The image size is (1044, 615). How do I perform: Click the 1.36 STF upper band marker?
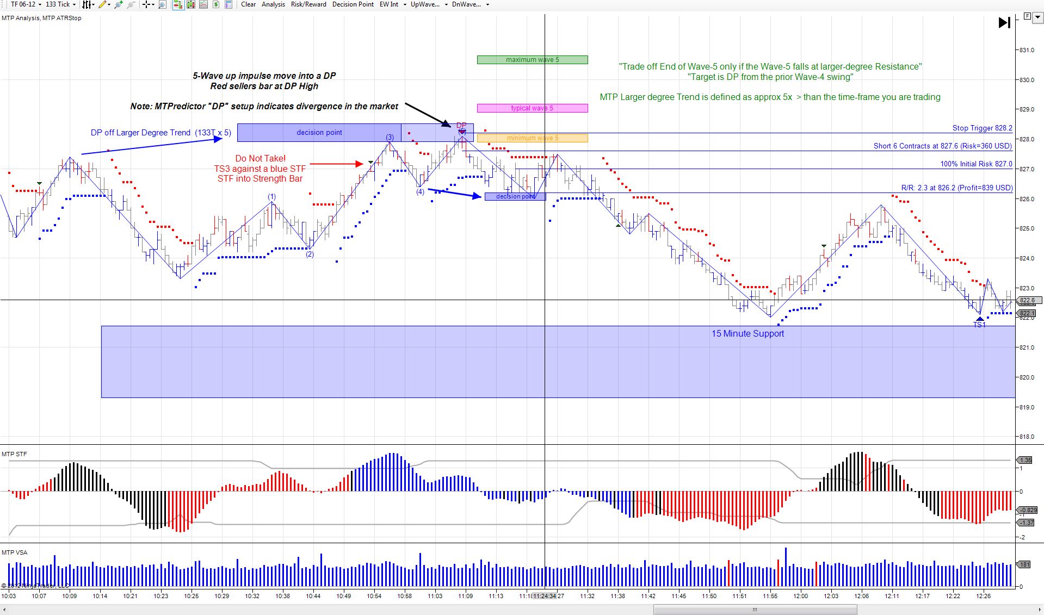(1025, 460)
